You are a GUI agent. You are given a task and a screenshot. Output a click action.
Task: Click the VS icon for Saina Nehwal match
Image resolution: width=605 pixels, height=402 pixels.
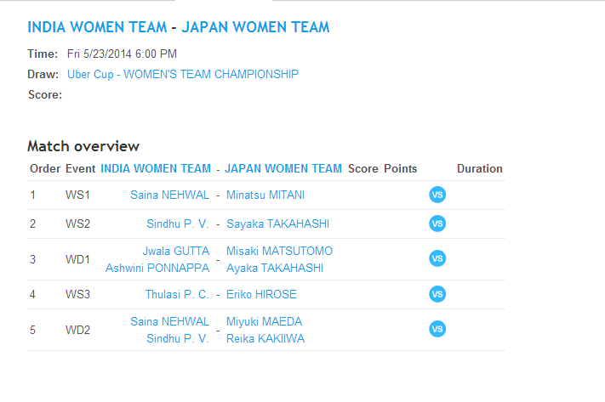[437, 195]
